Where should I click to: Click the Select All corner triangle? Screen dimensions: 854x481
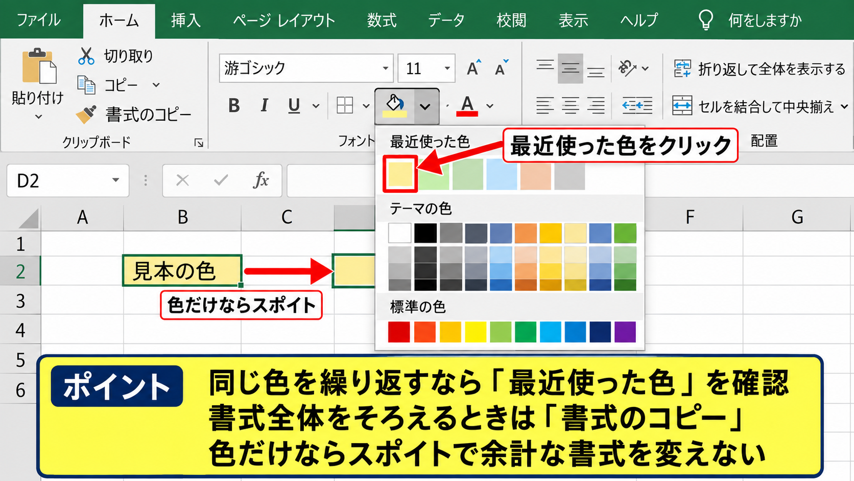pyautogui.click(x=28, y=218)
